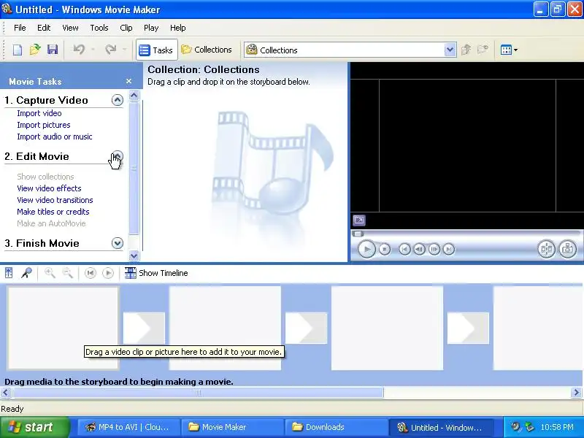The width and height of the screenshot is (584, 438).
Task: Open the Help menu
Action: pyautogui.click(x=177, y=28)
